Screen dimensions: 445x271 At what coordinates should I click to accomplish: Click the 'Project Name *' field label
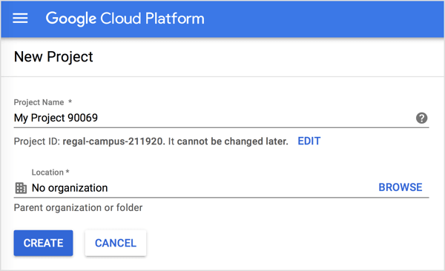pyautogui.click(x=43, y=102)
